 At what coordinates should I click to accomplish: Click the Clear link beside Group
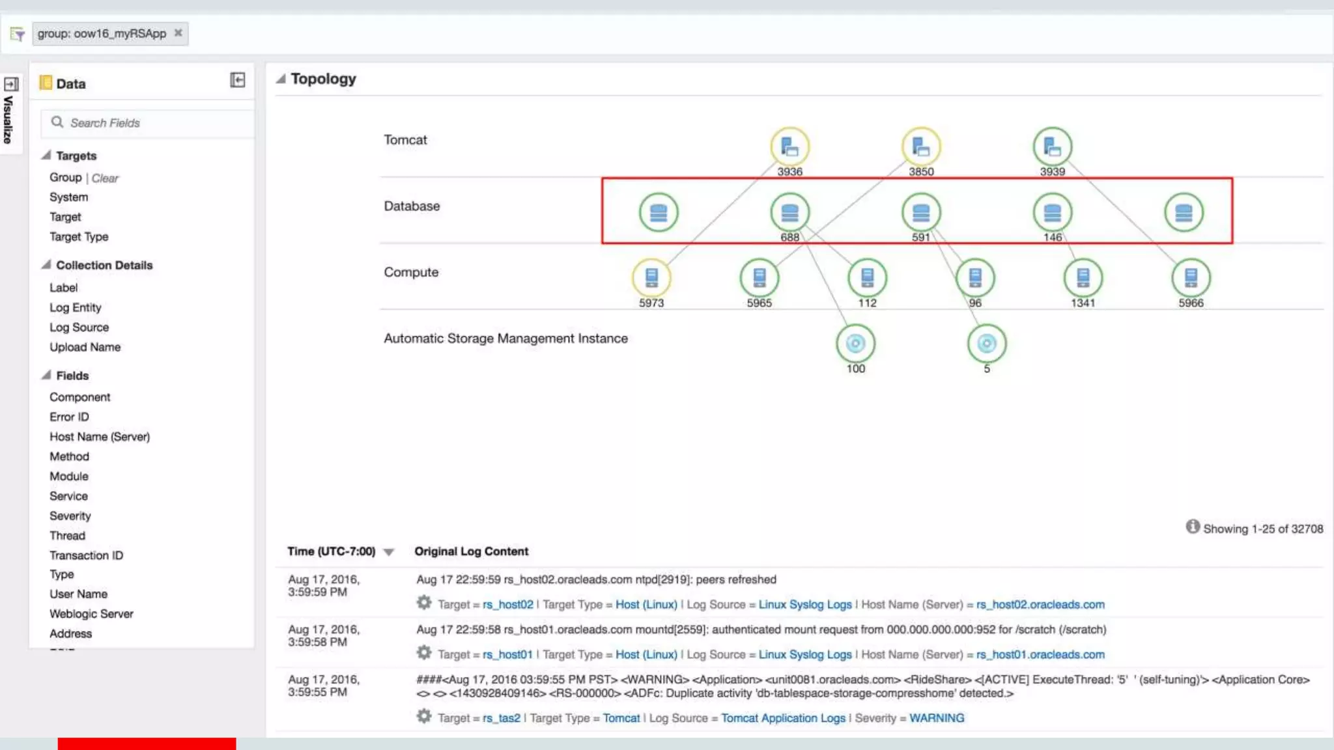coord(105,178)
